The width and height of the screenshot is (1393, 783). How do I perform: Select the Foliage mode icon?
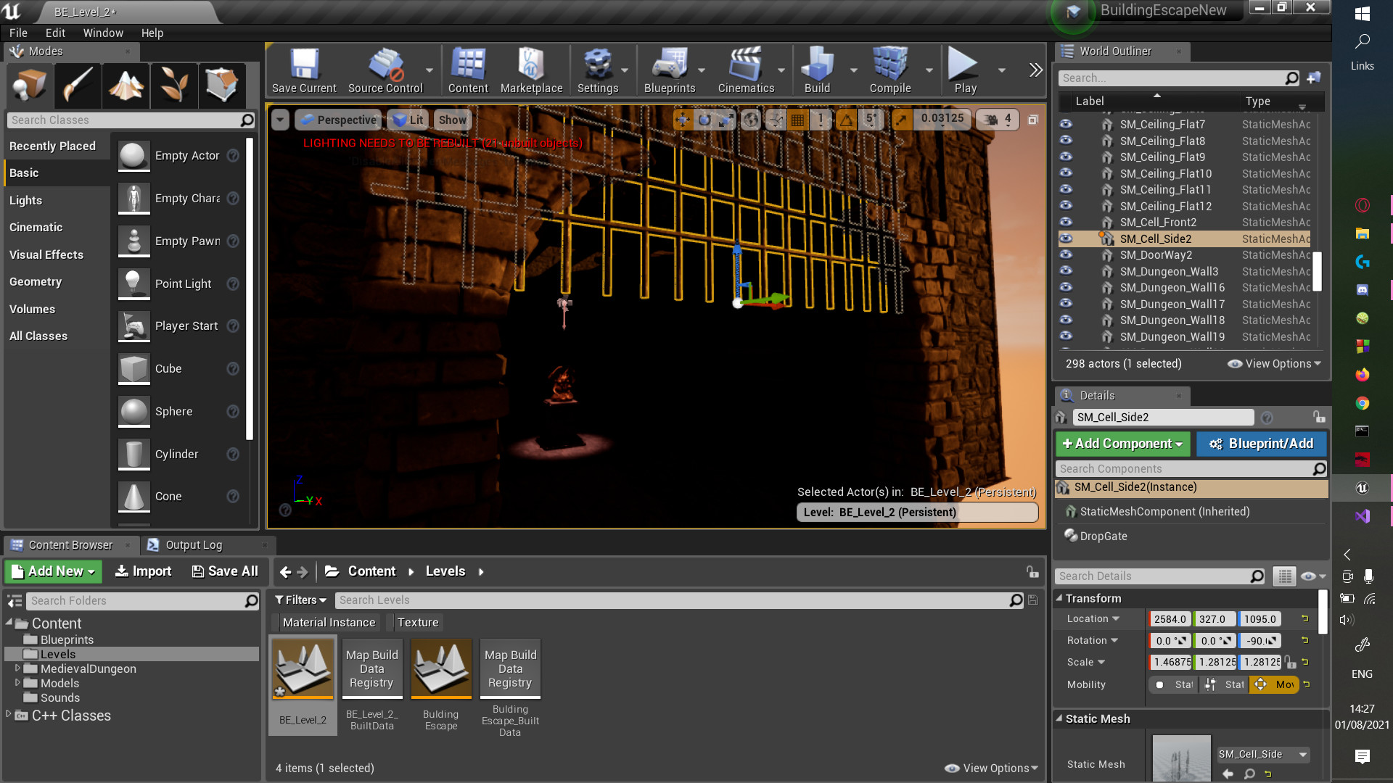(x=173, y=85)
